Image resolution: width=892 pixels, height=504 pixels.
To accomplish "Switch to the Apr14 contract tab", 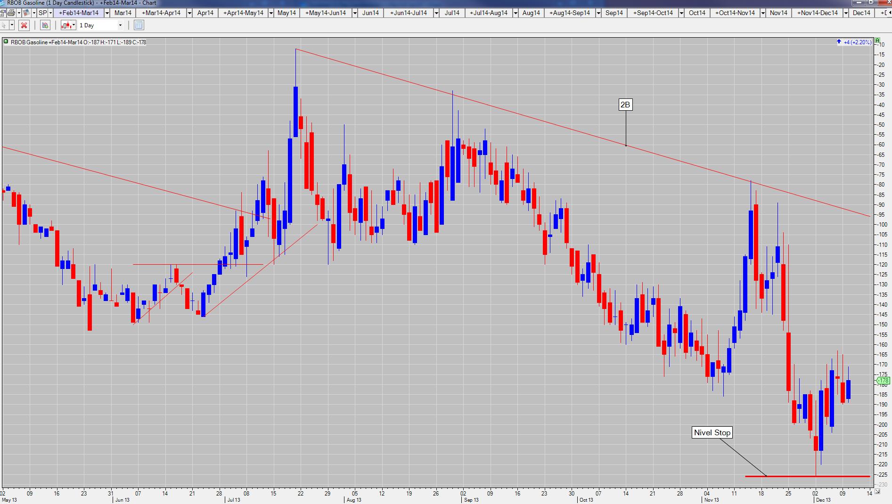I will (205, 13).
